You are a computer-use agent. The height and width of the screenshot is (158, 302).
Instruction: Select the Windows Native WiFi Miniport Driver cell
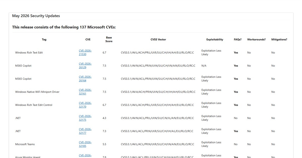pos(37,92)
